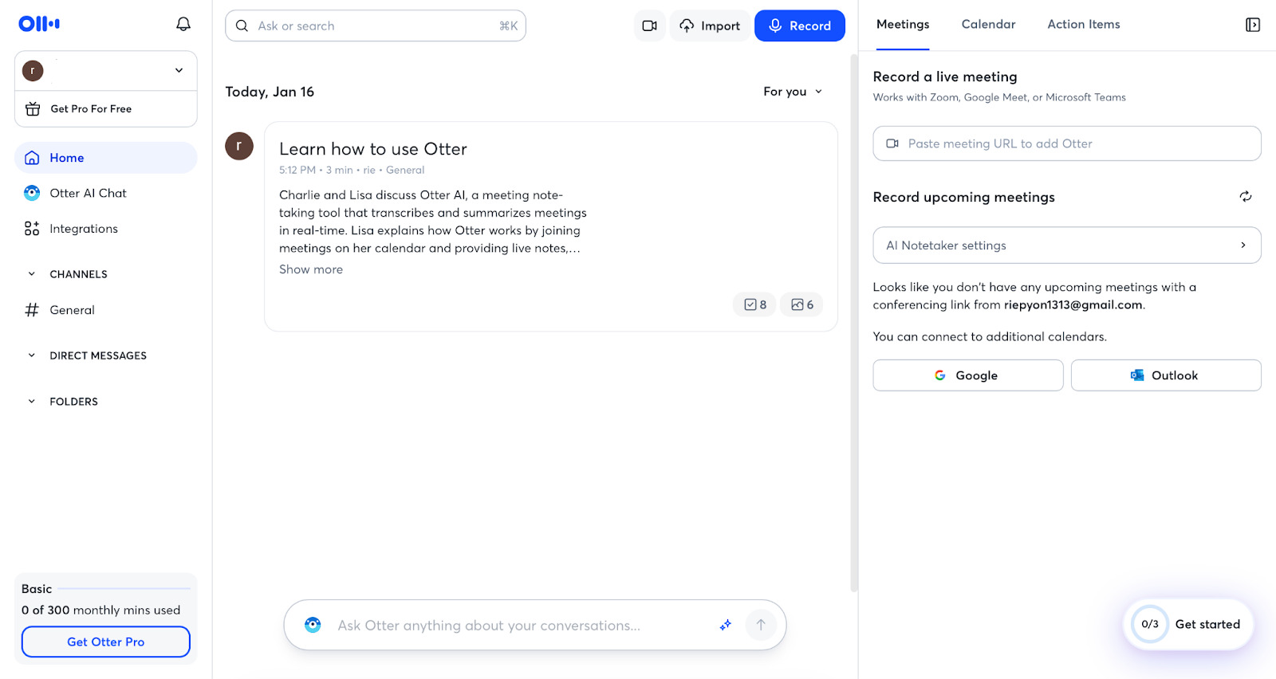The height and width of the screenshot is (679, 1276).
Task: Click the blue Record button
Action: point(799,26)
